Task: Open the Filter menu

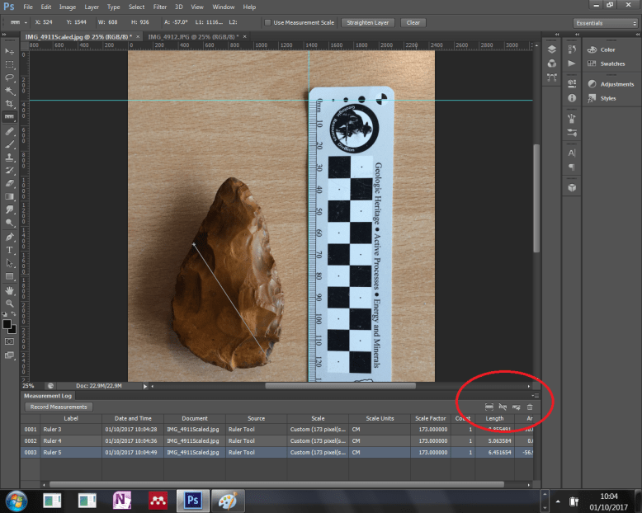Action: [159, 7]
